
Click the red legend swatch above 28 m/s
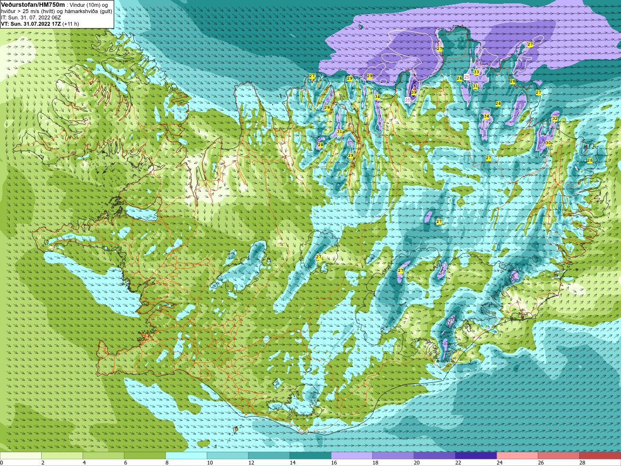point(600,456)
